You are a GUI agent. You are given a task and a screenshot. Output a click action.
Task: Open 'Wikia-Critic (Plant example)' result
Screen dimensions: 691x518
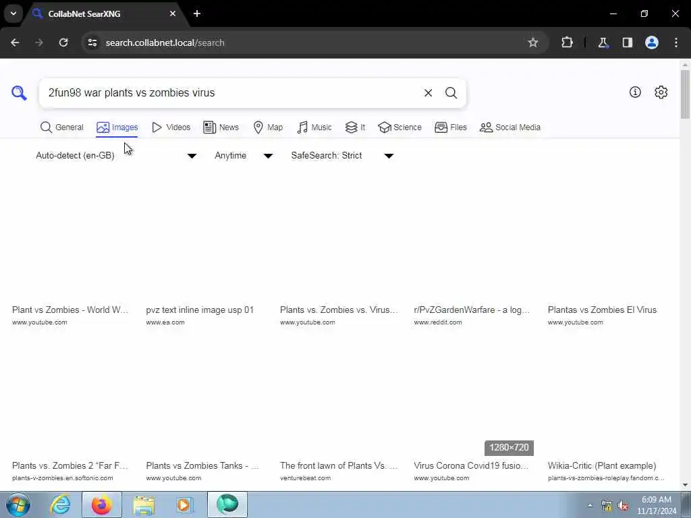pos(601,465)
